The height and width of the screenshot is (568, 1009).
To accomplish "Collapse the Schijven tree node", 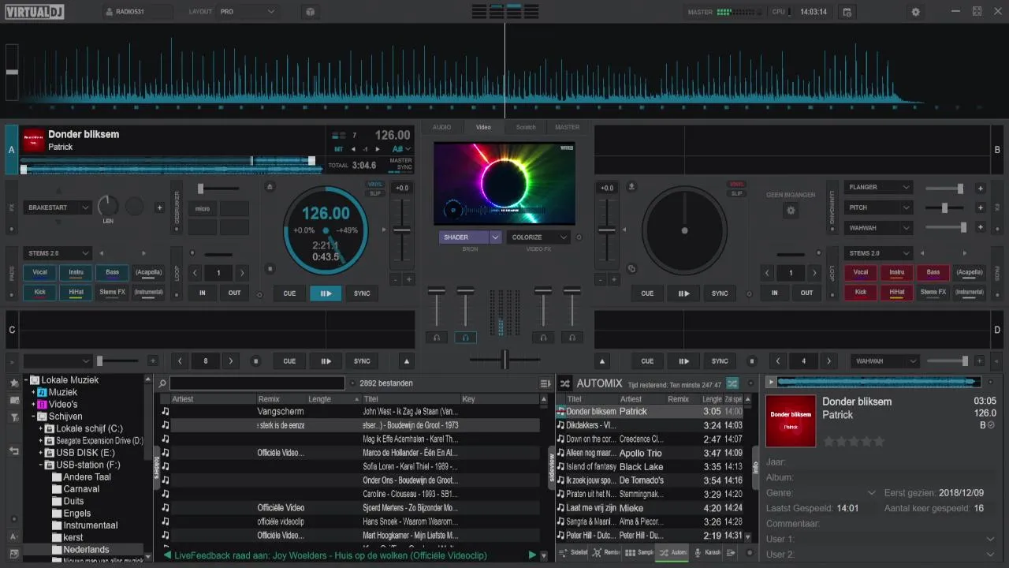I will point(33,417).
